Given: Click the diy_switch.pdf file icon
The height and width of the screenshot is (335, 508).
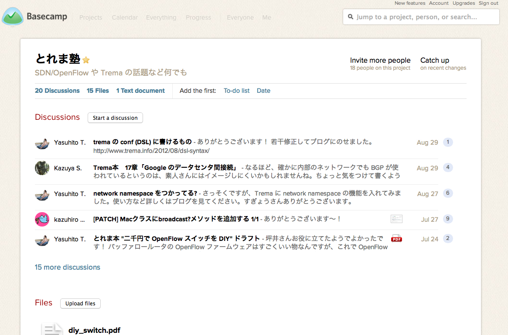Looking at the screenshot, I should pos(52,329).
